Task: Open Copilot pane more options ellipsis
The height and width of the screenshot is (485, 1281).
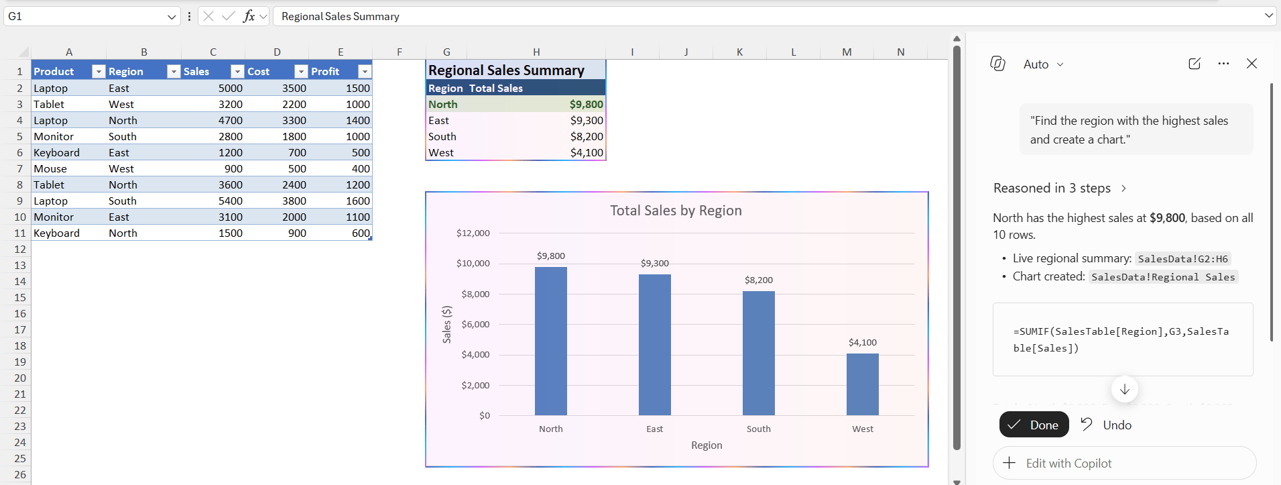Action: (1223, 64)
